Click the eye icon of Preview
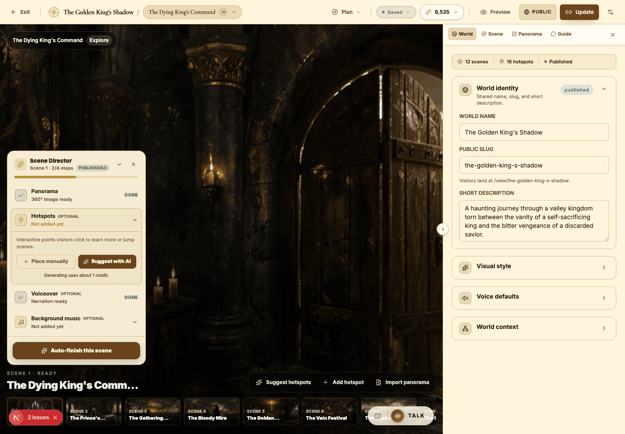Image resolution: width=625 pixels, height=434 pixels. pos(484,12)
